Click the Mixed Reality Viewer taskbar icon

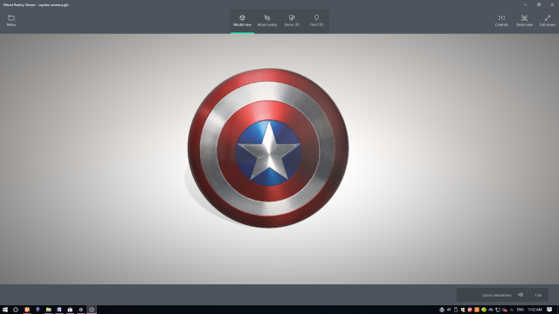pyautogui.click(x=92, y=310)
